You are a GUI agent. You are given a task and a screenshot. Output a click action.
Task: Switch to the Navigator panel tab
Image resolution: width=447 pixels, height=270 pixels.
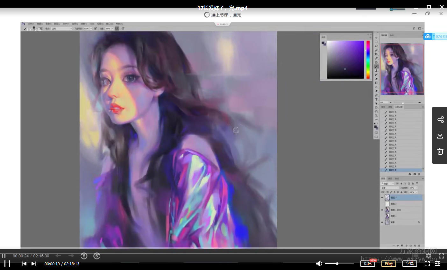(384, 35)
